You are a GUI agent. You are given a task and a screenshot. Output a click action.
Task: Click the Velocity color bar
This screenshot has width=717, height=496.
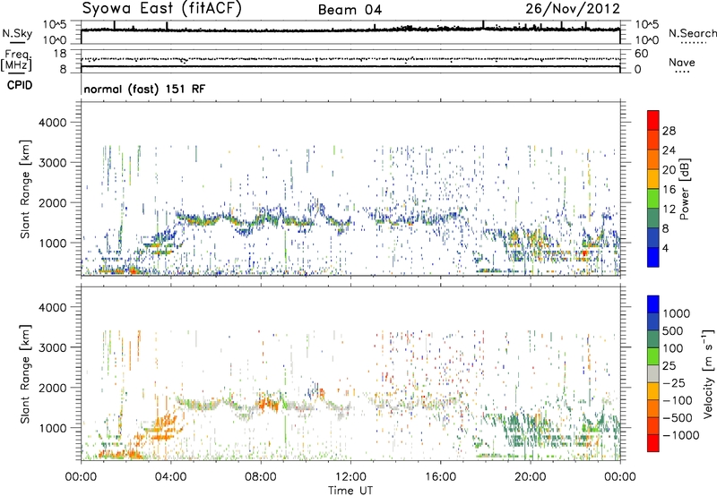point(653,373)
